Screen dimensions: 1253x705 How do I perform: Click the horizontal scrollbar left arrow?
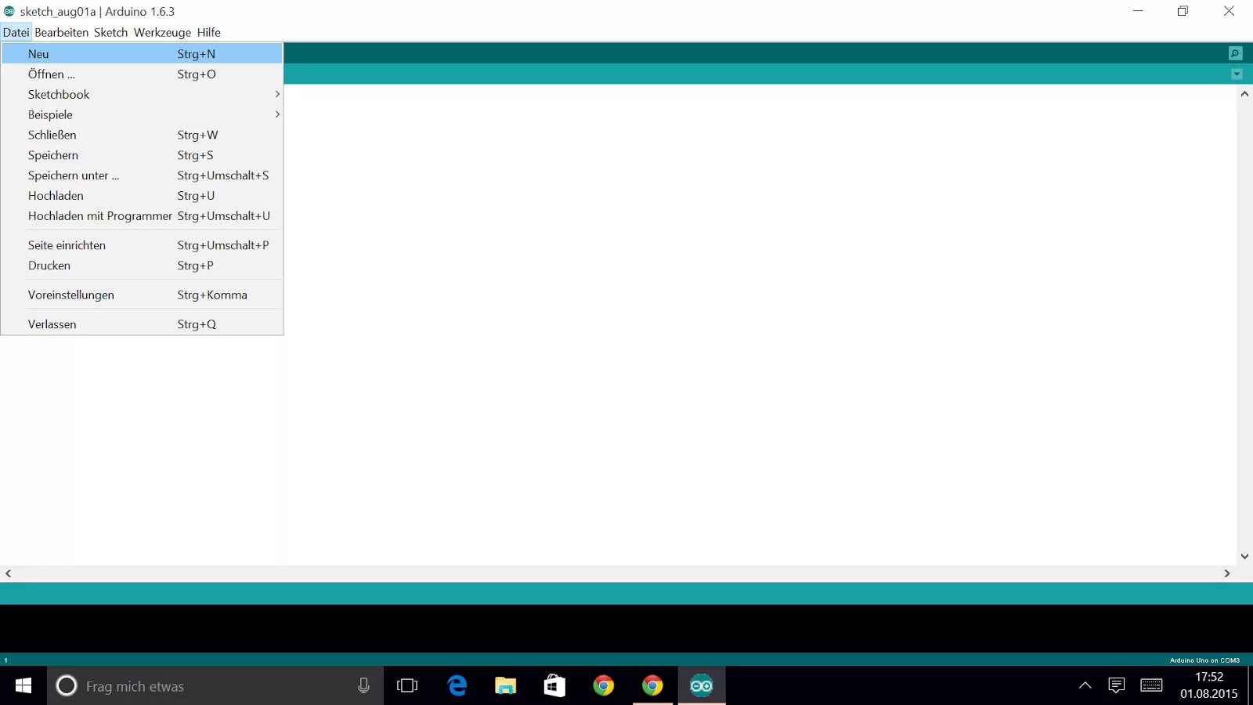click(8, 573)
